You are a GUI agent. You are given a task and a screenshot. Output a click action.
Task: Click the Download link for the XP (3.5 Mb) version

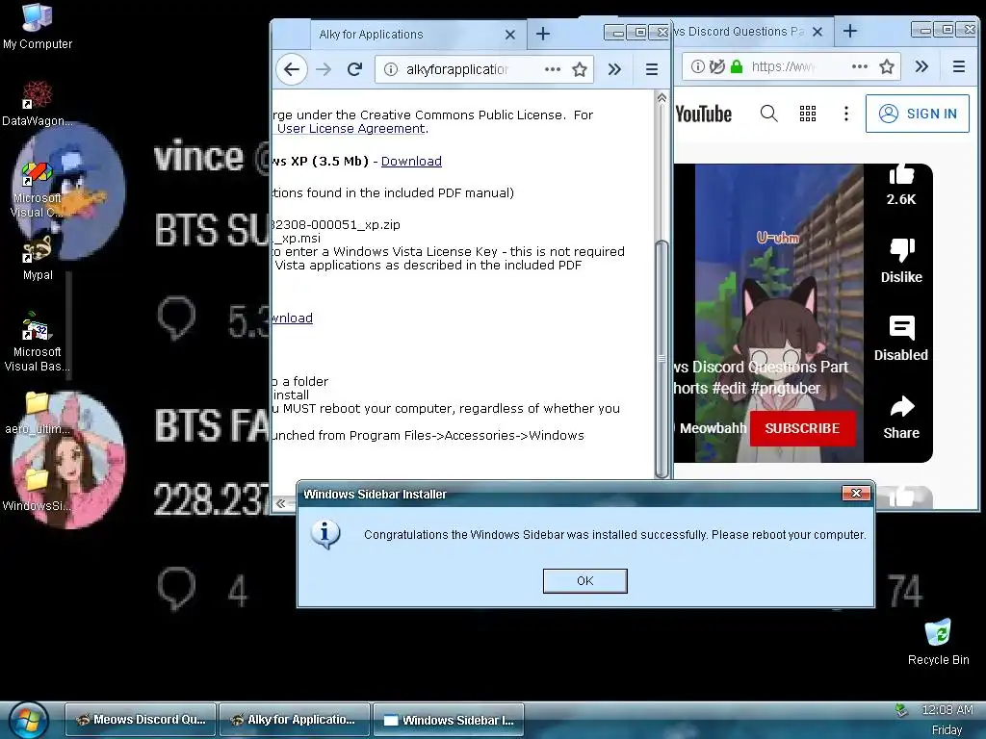click(411, 161)
